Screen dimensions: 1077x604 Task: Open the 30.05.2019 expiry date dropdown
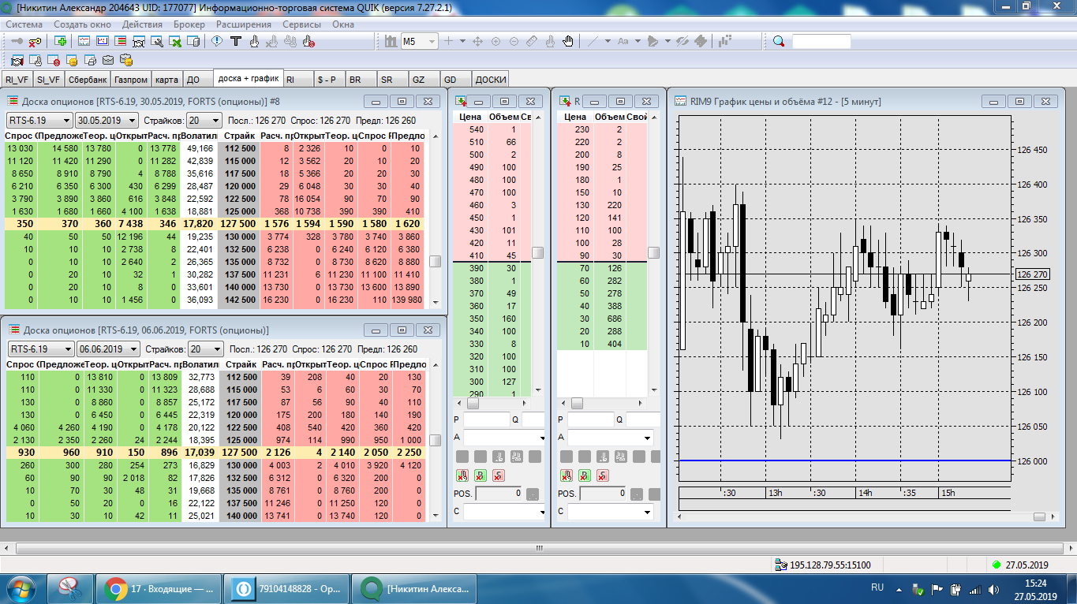click(x=131, y=121)
